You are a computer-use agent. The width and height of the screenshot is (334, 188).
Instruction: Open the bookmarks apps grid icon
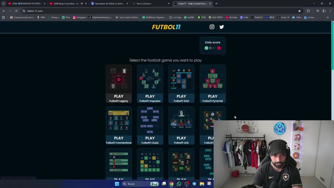[x=3, y=17]
